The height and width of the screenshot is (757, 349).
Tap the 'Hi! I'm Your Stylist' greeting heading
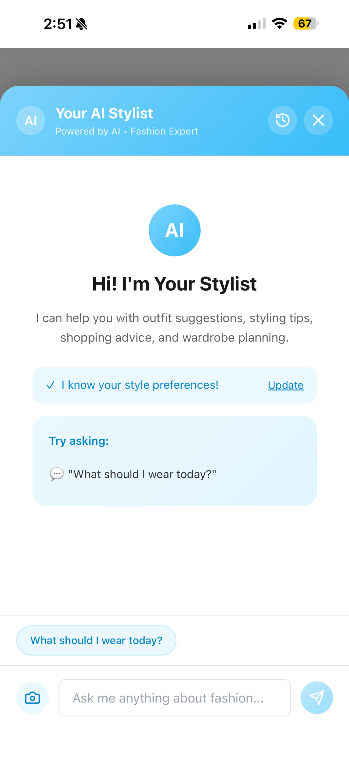pos(174,284)
